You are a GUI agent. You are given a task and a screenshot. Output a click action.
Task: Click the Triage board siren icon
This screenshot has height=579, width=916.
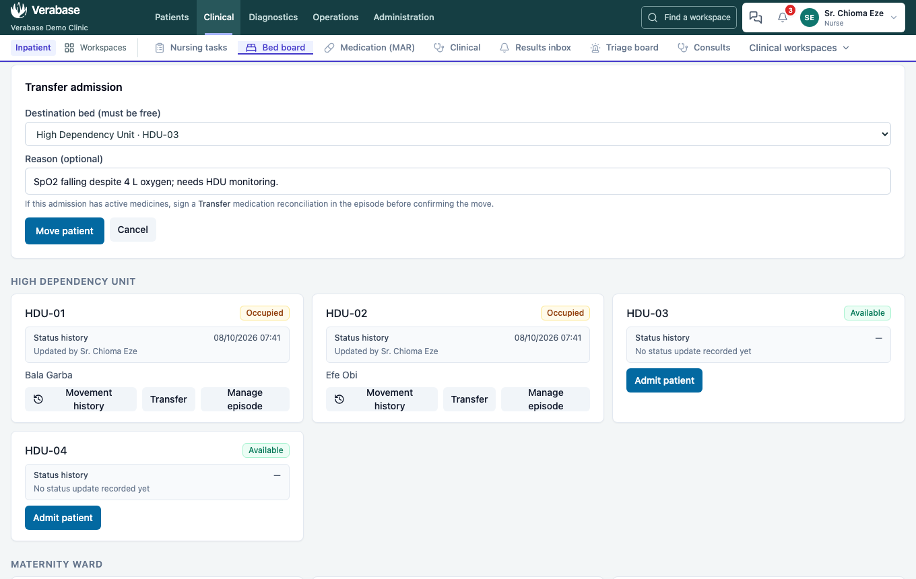point(595,48)
